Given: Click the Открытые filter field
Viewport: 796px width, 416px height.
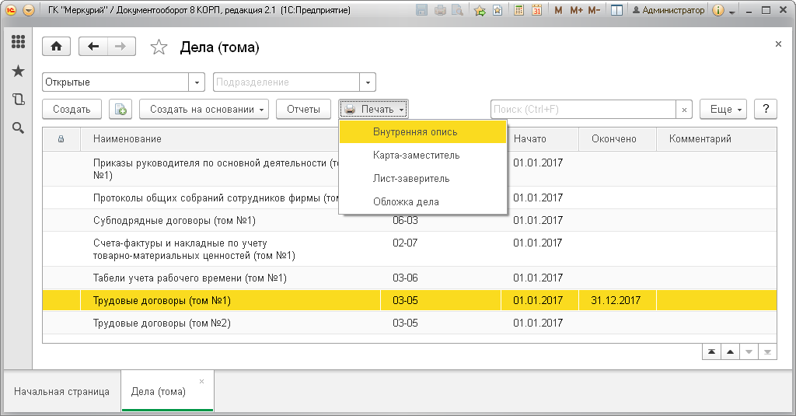Looking at the screenshot, I should pos(115,82).
